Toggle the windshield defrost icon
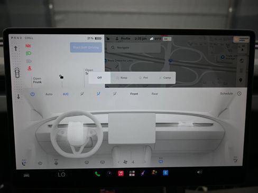The image size is (258, 193). pos(87,162)
